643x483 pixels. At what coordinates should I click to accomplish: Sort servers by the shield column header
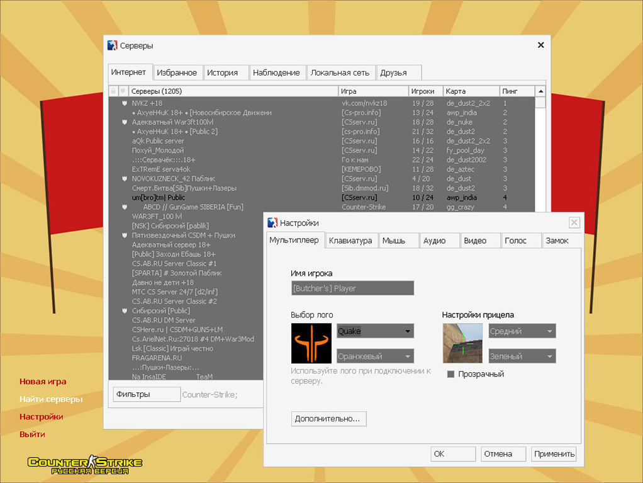[123, 91]
